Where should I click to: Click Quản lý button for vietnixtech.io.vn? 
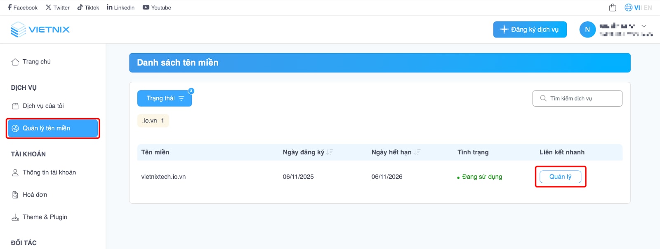click(x=560, y=177)
